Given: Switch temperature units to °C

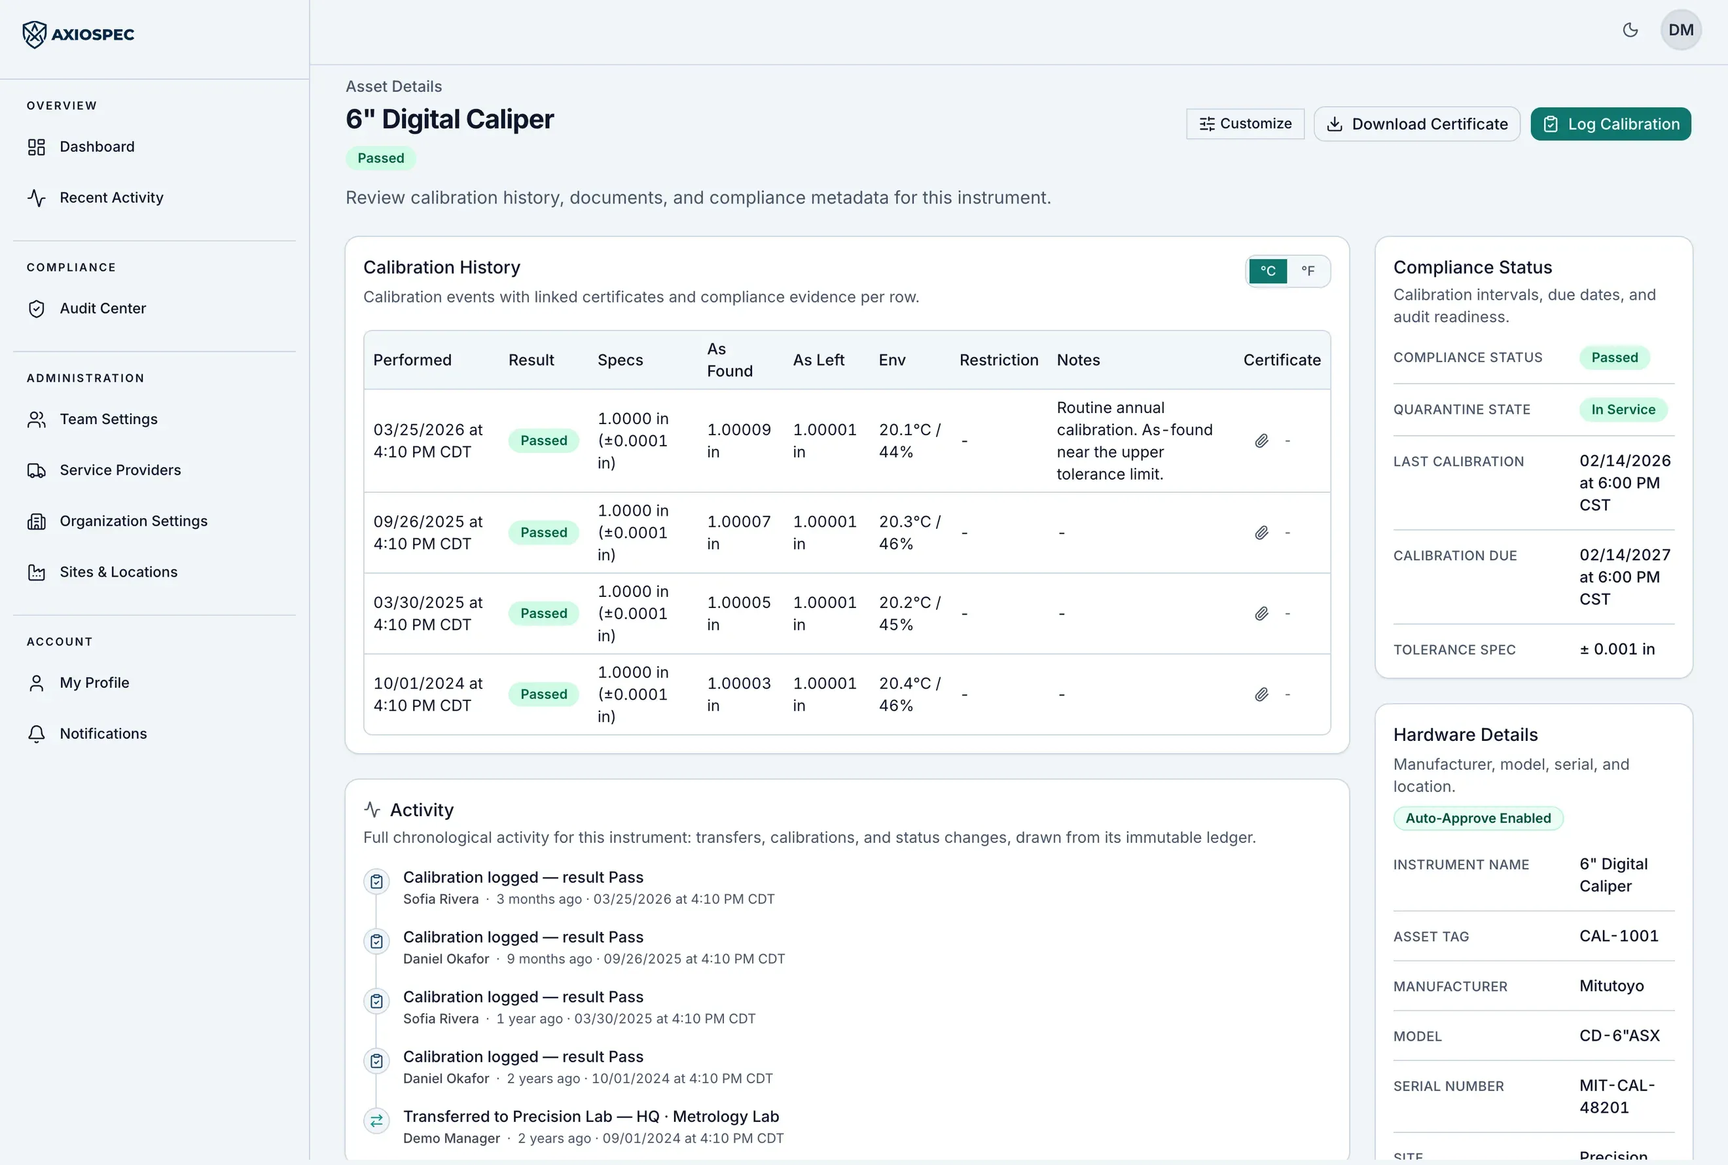Looking at the screenshot, I should tap(1268, 271).
